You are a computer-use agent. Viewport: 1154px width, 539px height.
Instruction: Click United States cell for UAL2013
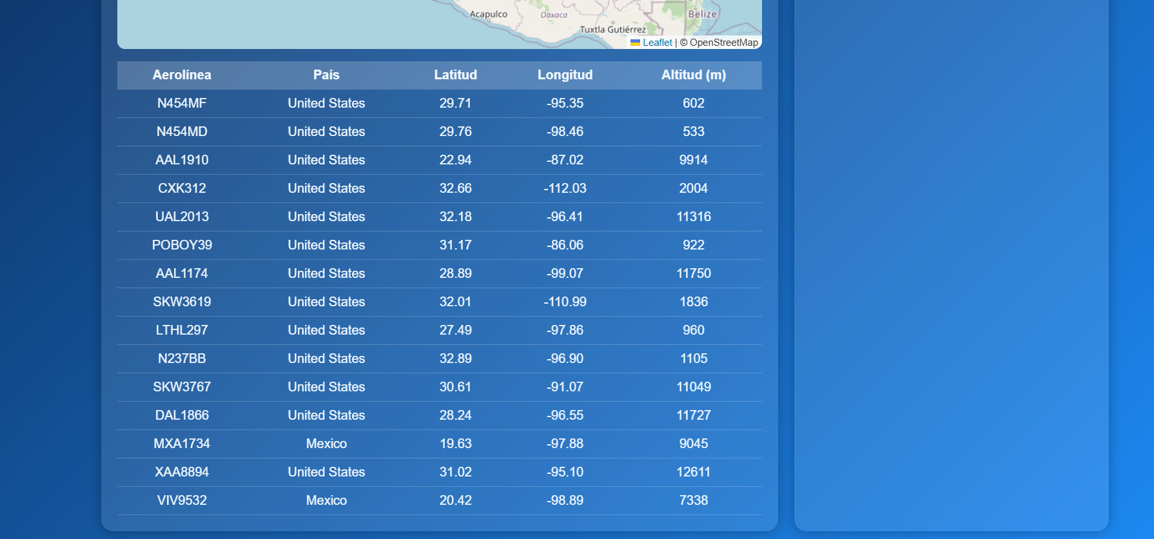coord(326,217)
